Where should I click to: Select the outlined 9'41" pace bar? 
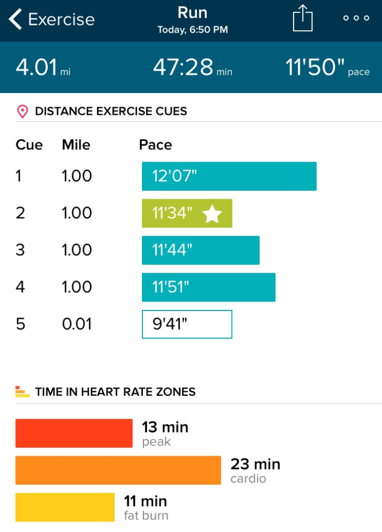[187, 324]
